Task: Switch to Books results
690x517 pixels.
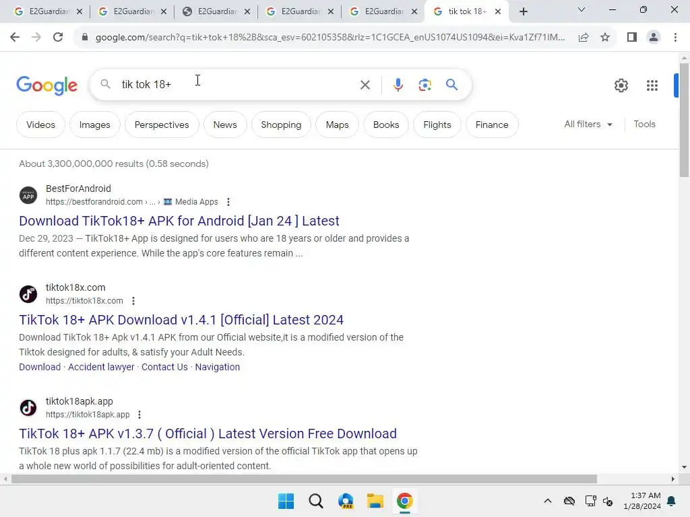Action: [x=386, y=125]
